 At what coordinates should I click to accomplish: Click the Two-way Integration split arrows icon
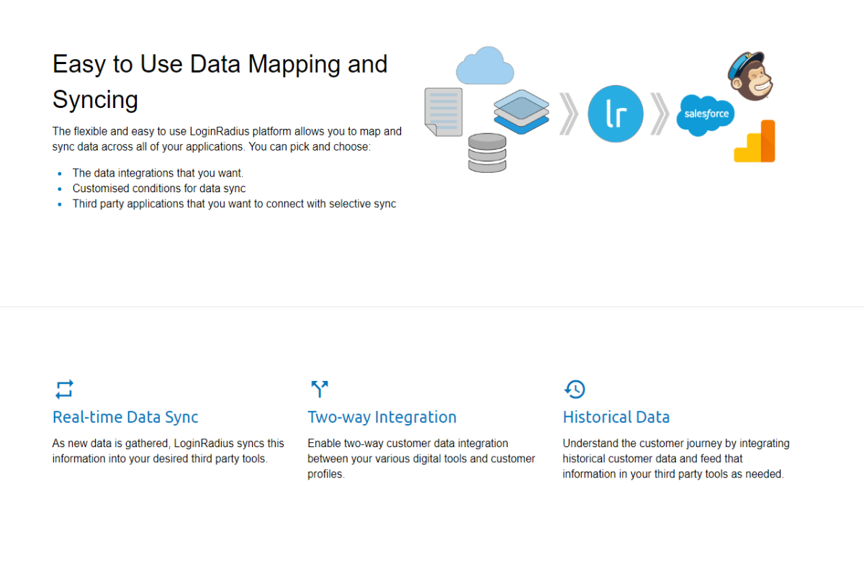pyautogui.click(x=319, y=390)
